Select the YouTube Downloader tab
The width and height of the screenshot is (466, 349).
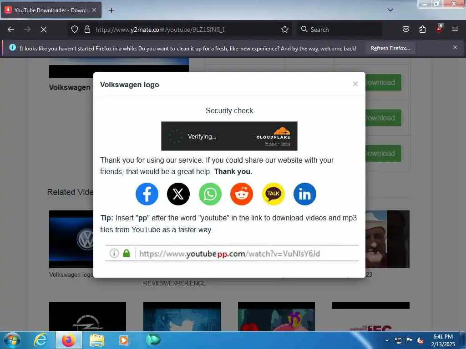click(x=51, y=10)
